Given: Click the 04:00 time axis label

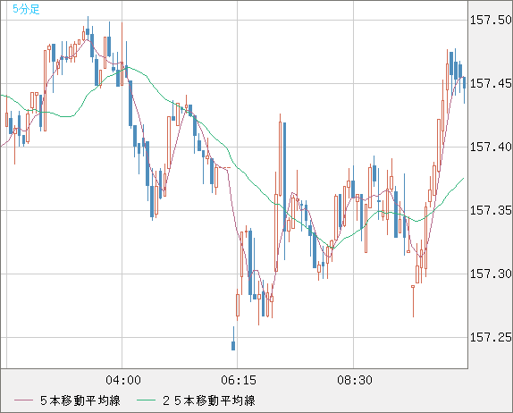Looking at the screenshot, I should [123, 380].
